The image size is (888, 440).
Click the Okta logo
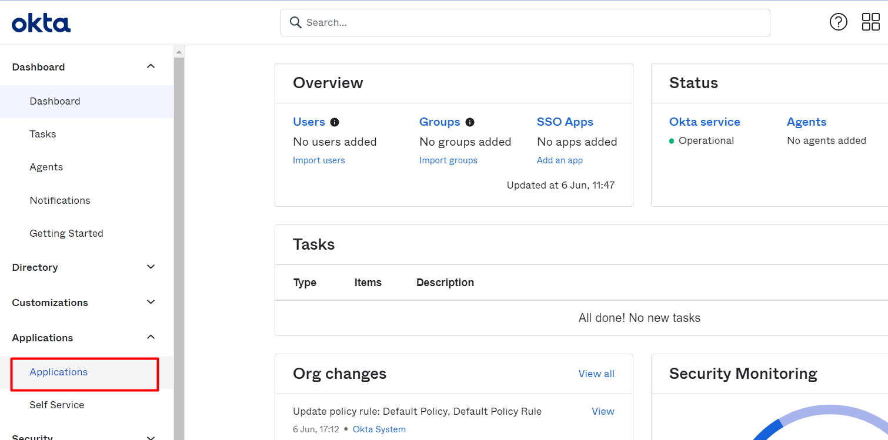[x=41, y=23]
